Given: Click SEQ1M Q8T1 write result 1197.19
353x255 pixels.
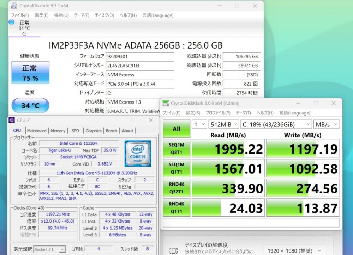Looking at the screenshot, I should coord(303,148).
